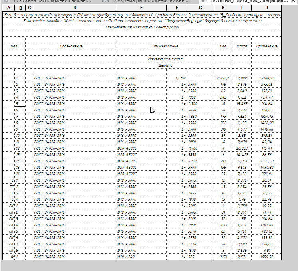This screenshot has width=298, height=271.
Task: Select the 'Детали' heading cell
Action: [x=165, y=65]
